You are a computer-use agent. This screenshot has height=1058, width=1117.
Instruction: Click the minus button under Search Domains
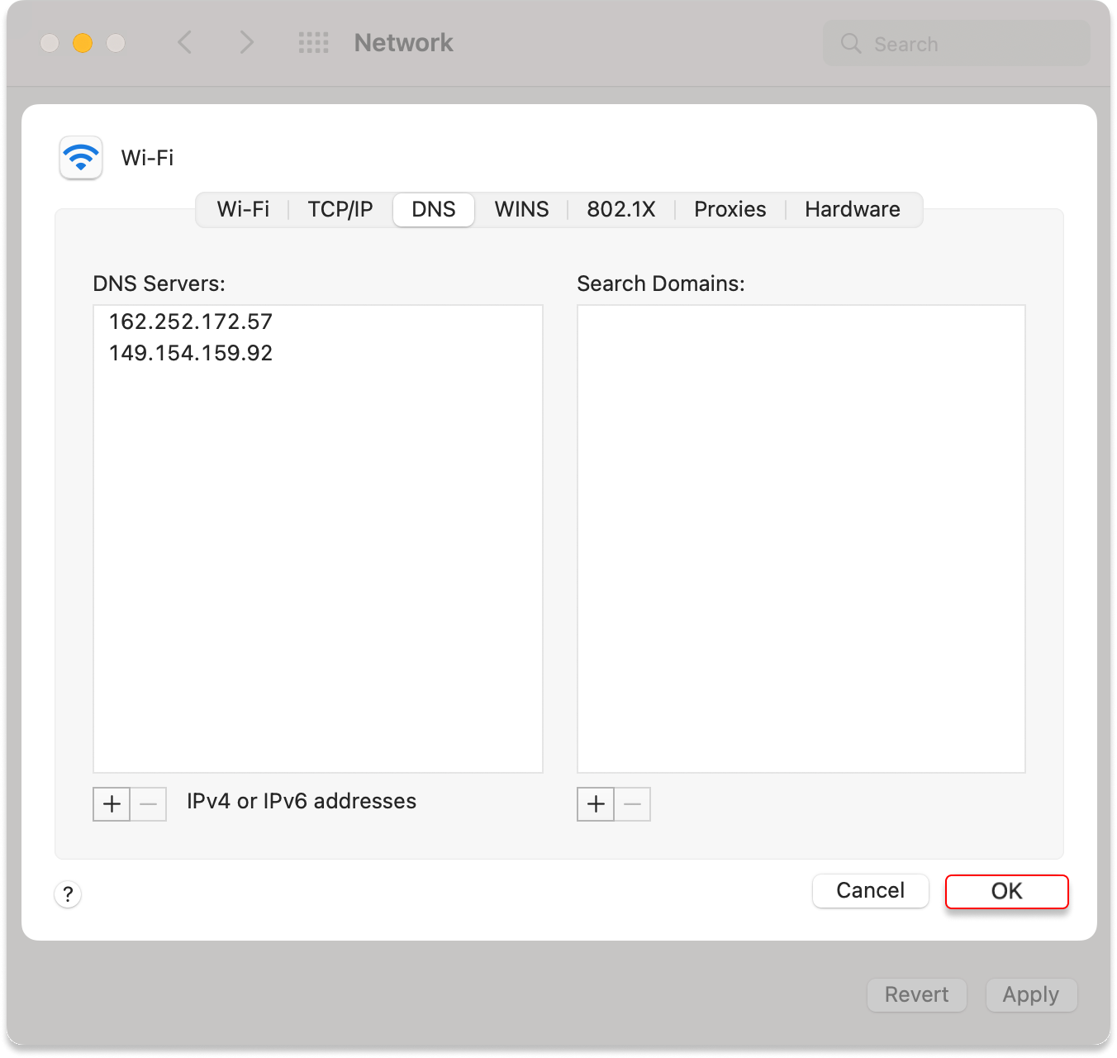[633, 803]
